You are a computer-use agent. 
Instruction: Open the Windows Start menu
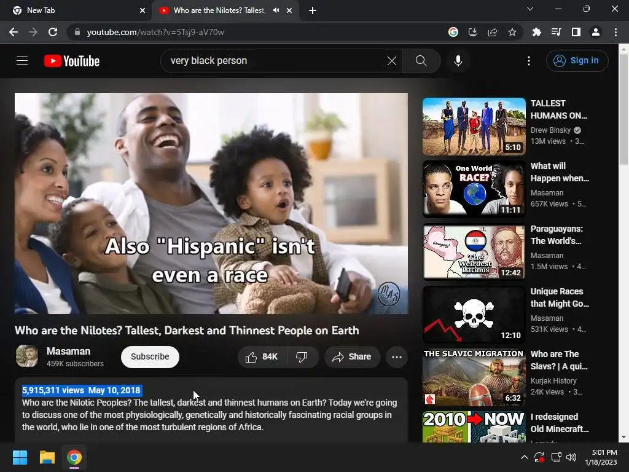pyautogui.click(x=20, y=457)
